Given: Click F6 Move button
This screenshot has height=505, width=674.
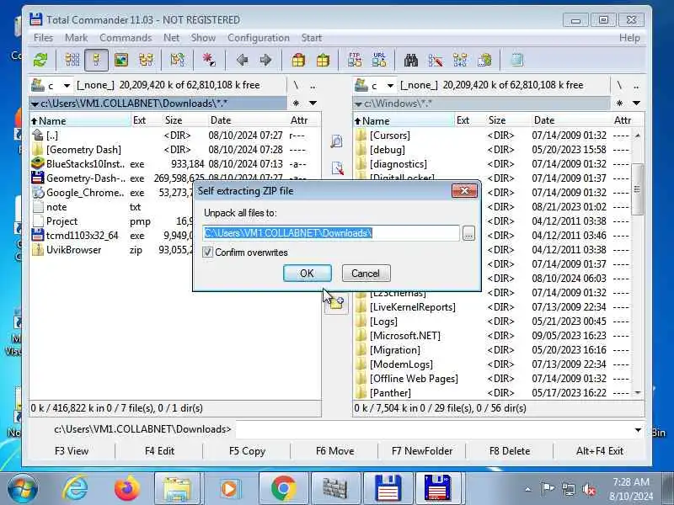Looking at the screenshot, I should 334,451.
